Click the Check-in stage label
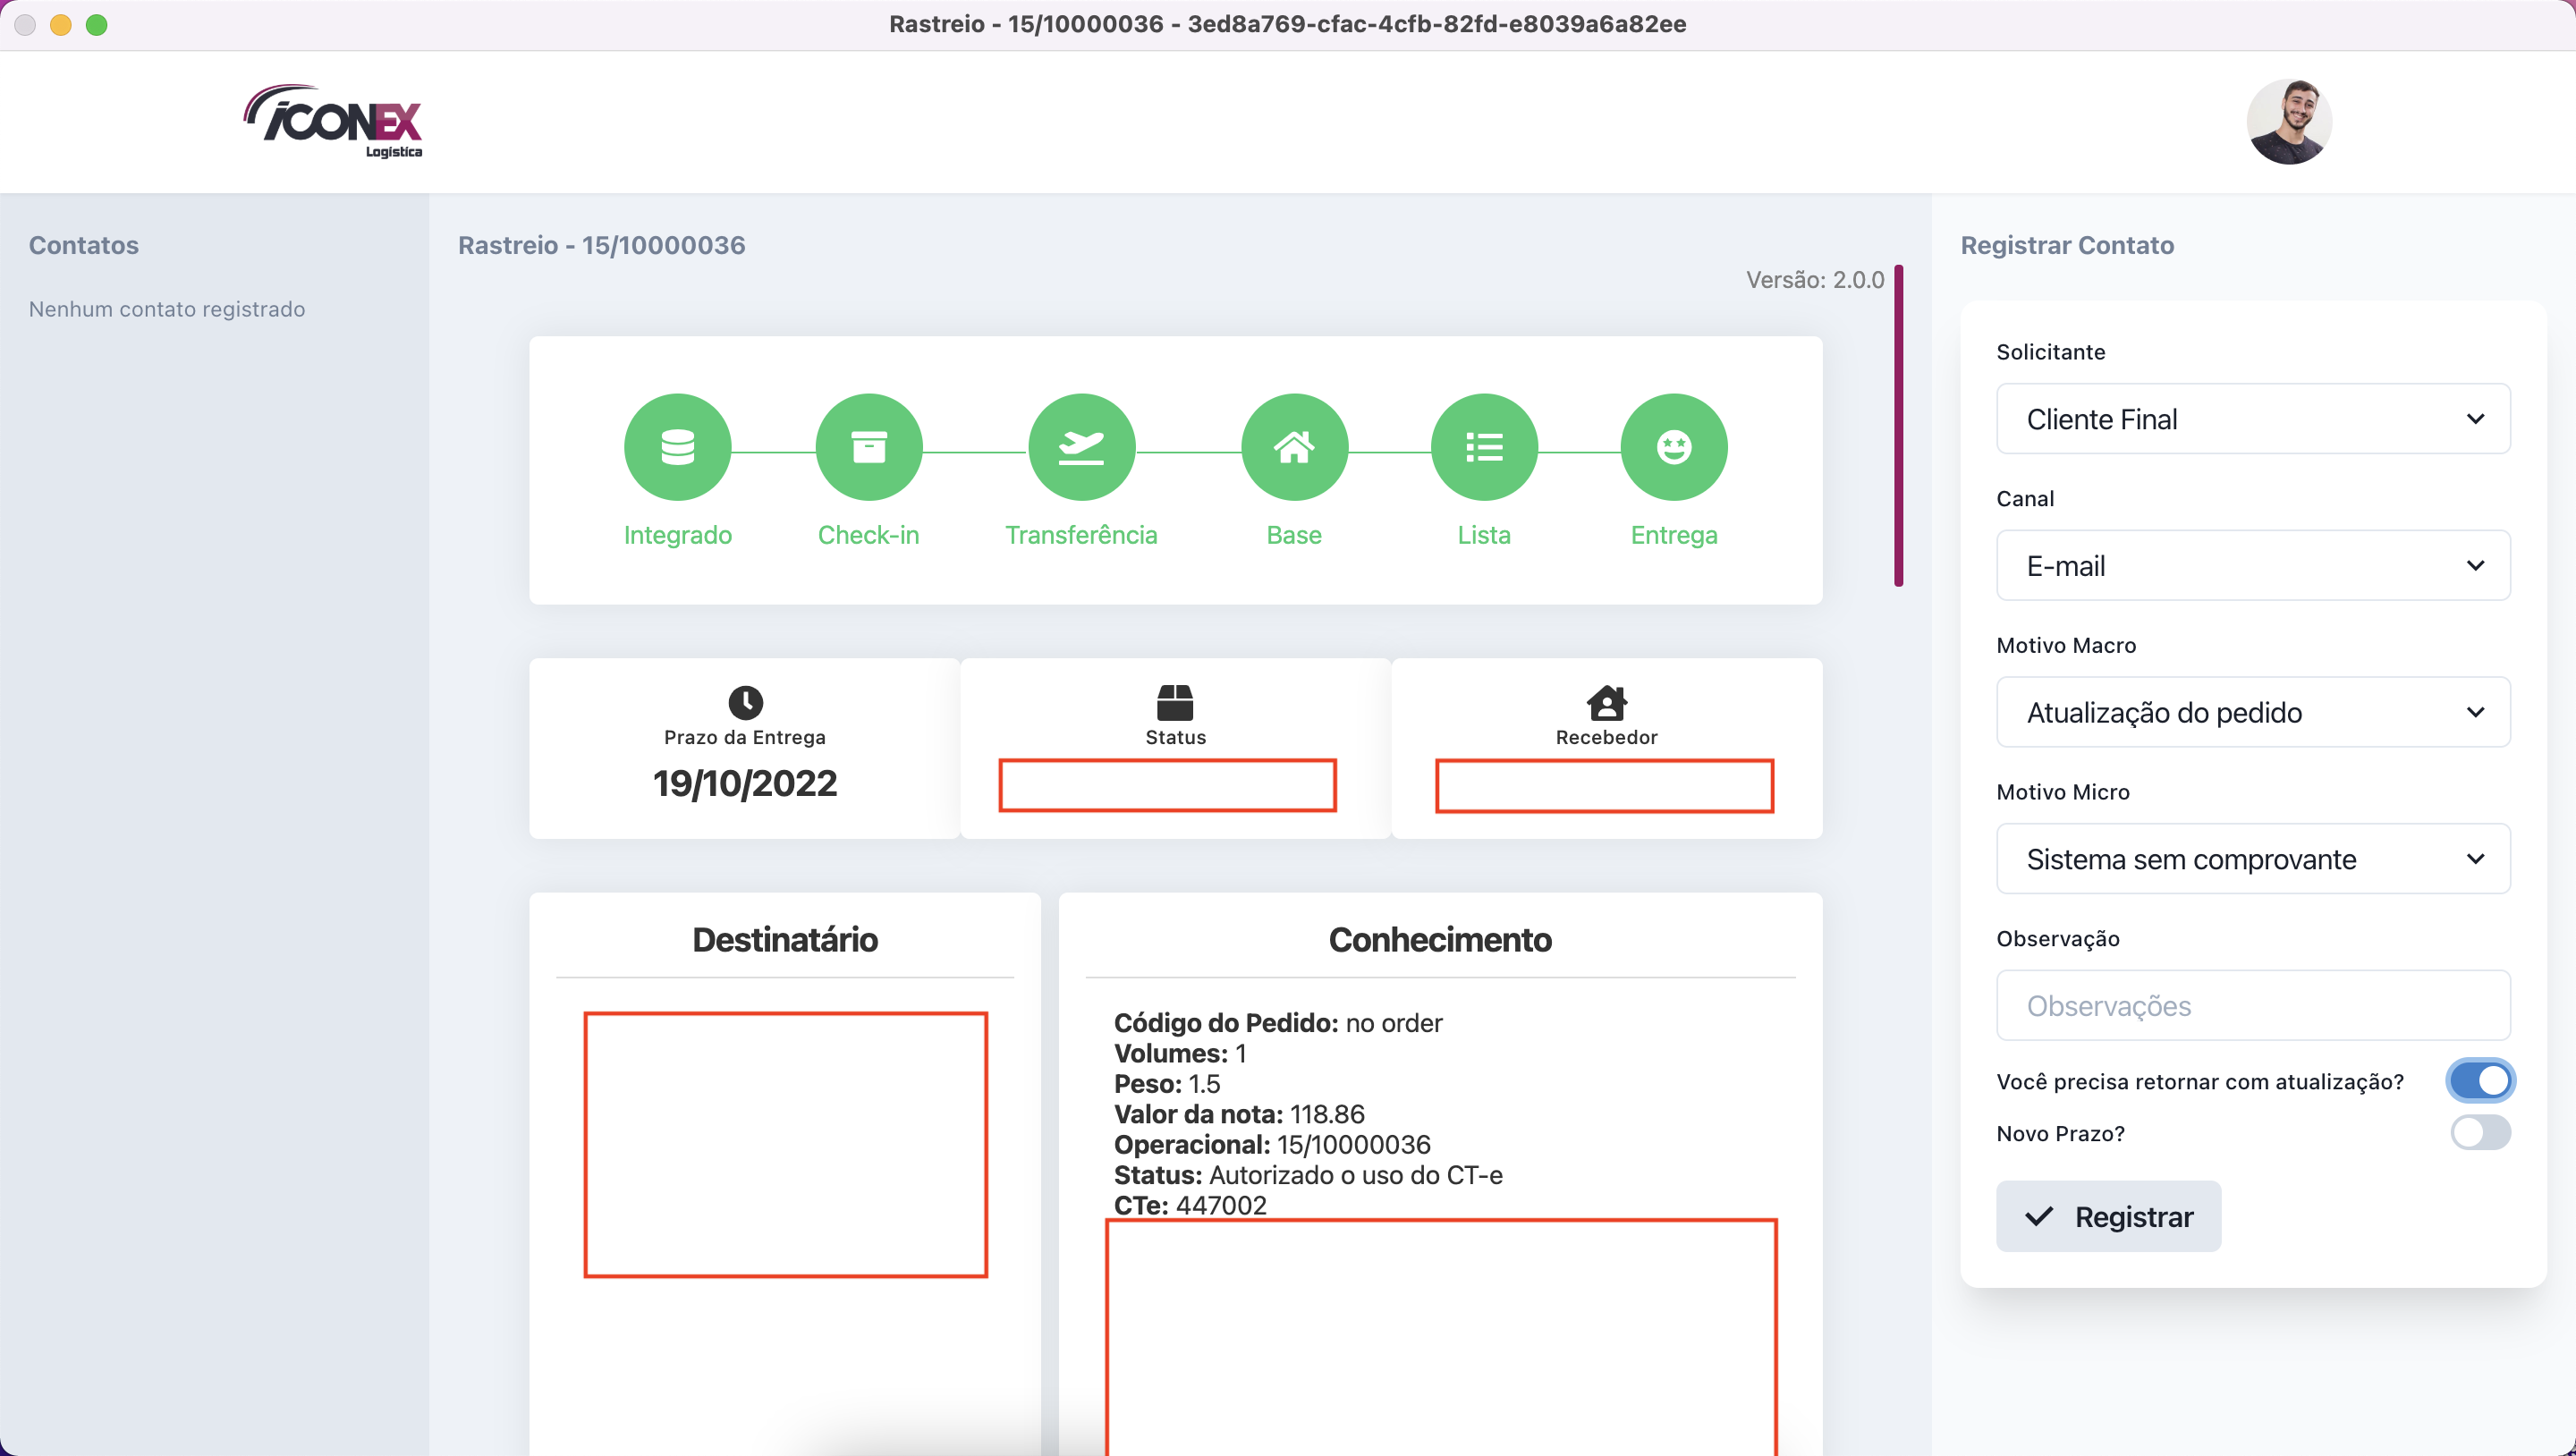This screenshot has height=1456, width=2576. (x=868, y=535)
